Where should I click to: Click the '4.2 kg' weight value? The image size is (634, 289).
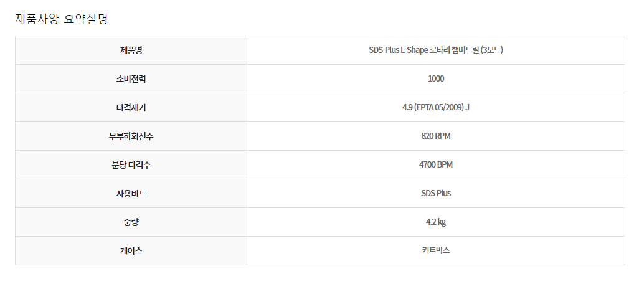[x=436, y=222]
